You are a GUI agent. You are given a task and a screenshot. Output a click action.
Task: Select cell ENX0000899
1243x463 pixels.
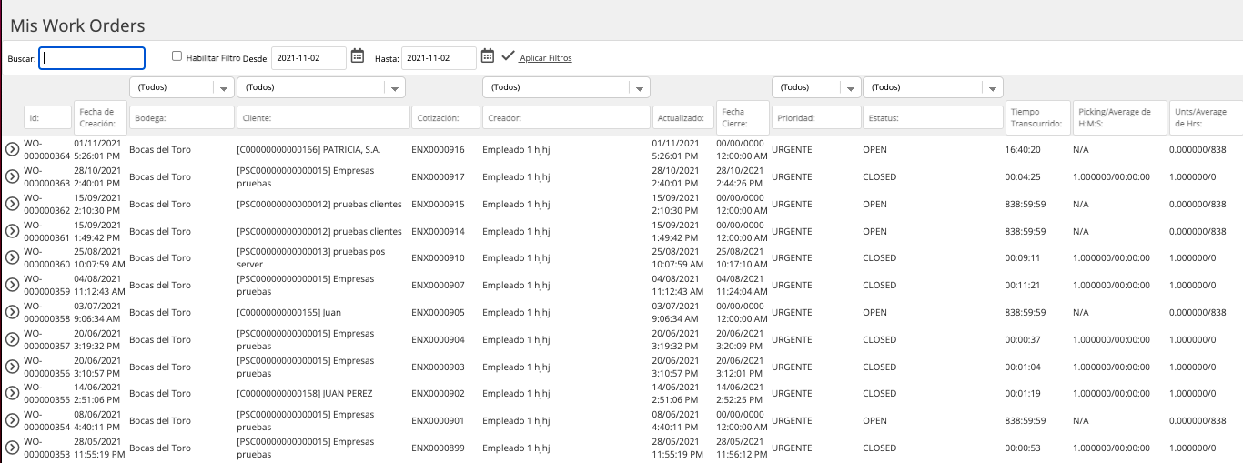click(x=438, y=448)
